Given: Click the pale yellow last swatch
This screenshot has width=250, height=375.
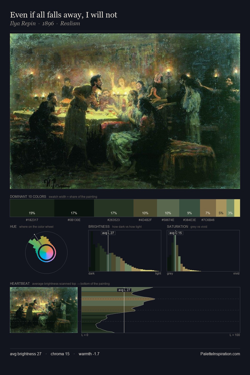Looking at the screenshot, I should point(237,208).
